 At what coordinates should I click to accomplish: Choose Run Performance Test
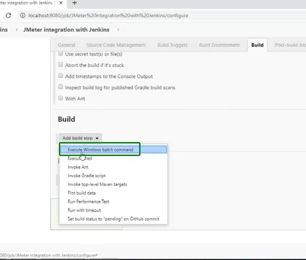coord(113,202)
